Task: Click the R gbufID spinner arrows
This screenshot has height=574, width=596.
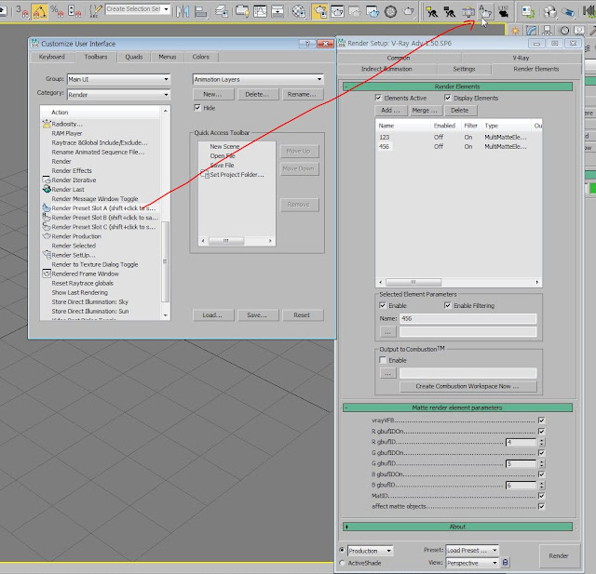Action: (x=542, y=442)
